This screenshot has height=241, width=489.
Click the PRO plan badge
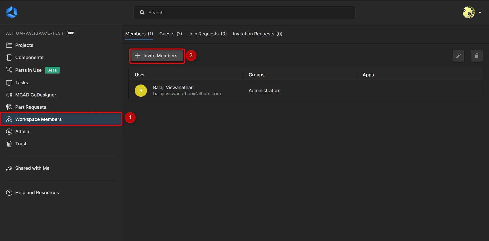(71, 33)
